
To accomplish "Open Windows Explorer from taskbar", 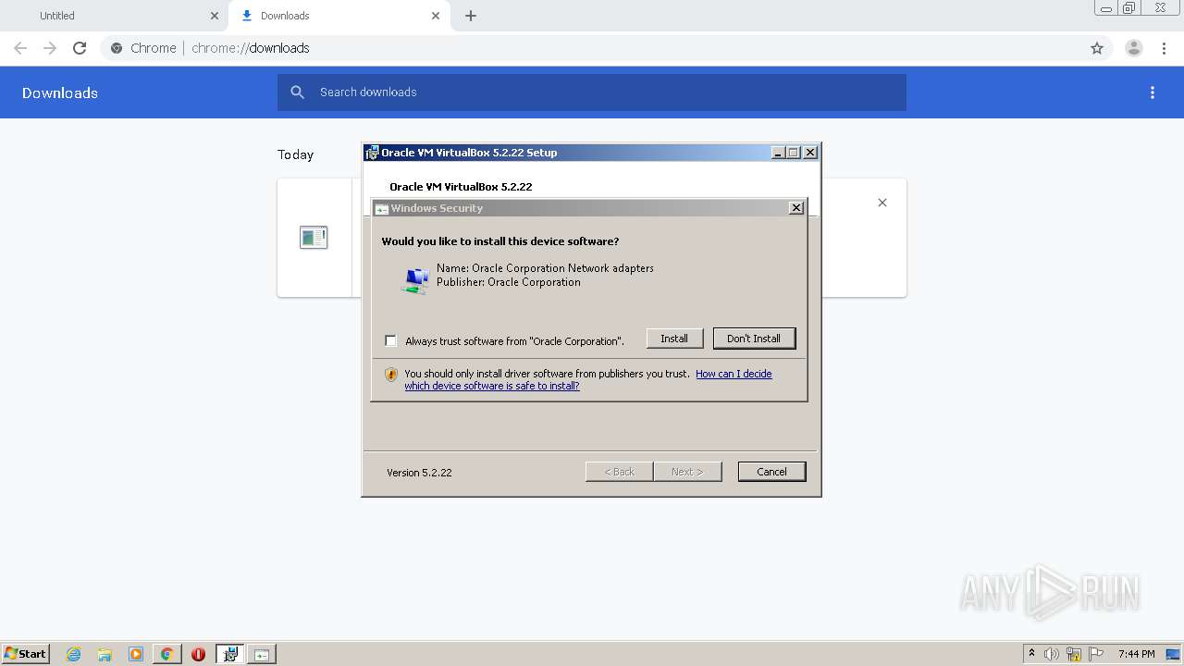I will (105, 654).
